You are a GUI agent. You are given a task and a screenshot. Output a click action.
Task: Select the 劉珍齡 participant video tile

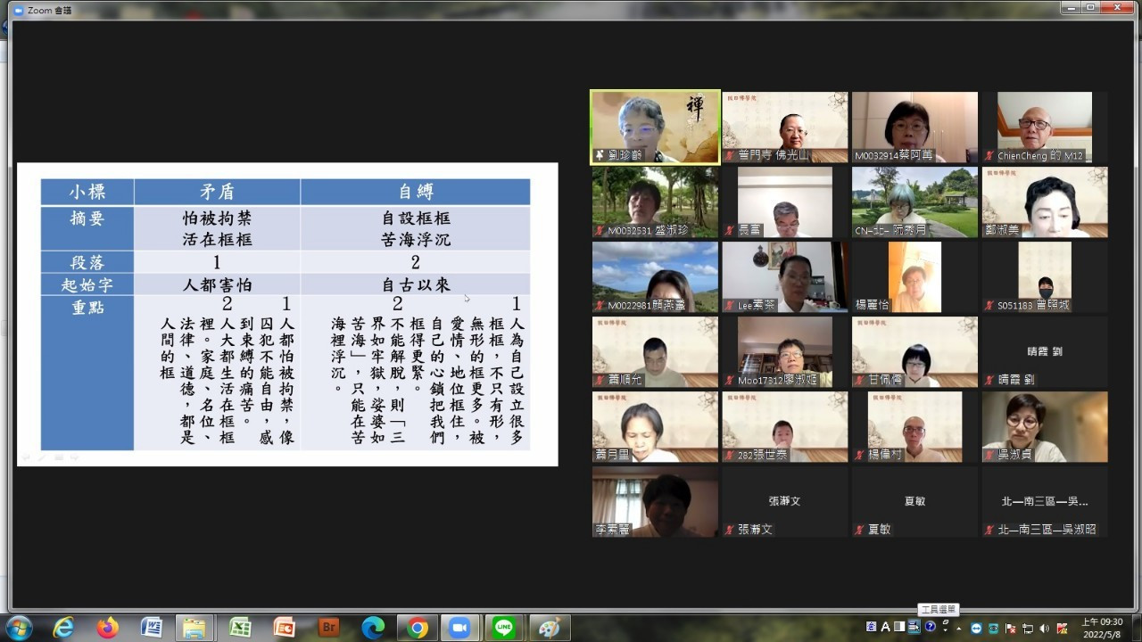(x=655, y=127)
